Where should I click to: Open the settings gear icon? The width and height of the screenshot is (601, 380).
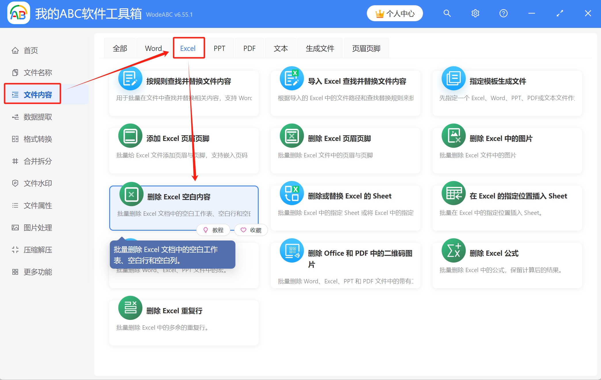click(475, 13)
